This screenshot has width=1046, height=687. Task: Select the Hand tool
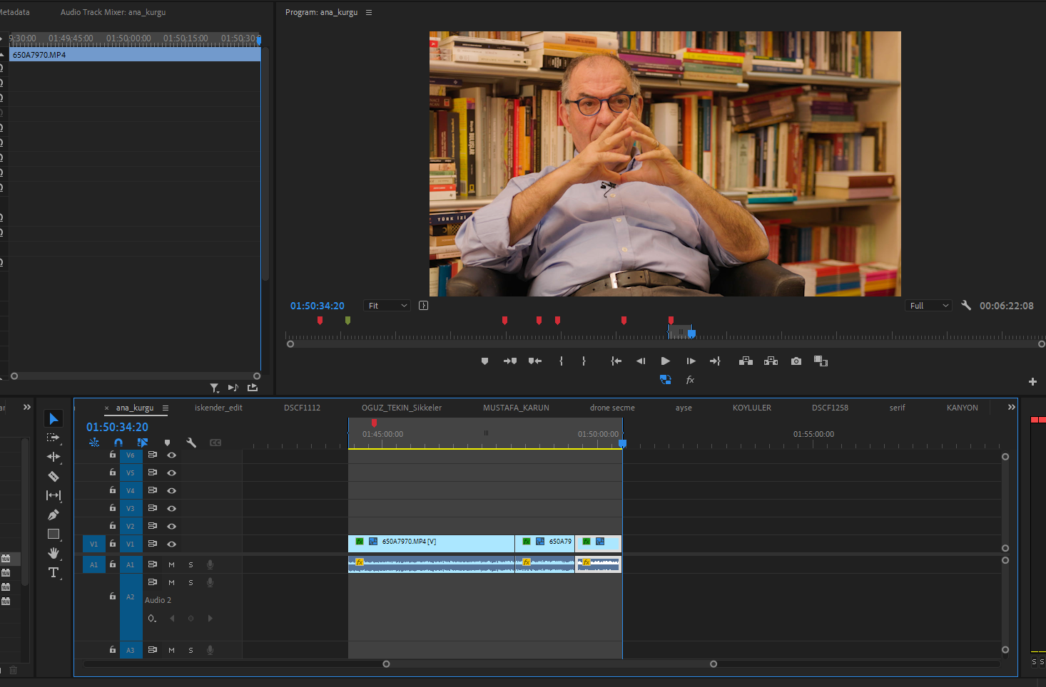[x=54, y=553]
